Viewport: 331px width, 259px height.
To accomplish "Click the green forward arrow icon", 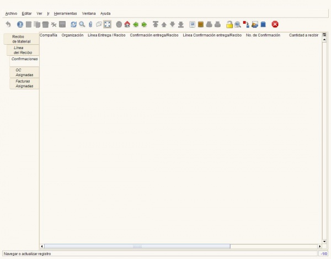I will [x=144, y=24].
